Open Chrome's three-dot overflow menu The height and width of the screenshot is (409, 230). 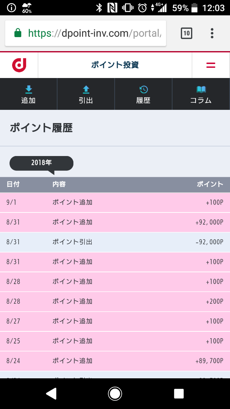(x=211, y=33)
